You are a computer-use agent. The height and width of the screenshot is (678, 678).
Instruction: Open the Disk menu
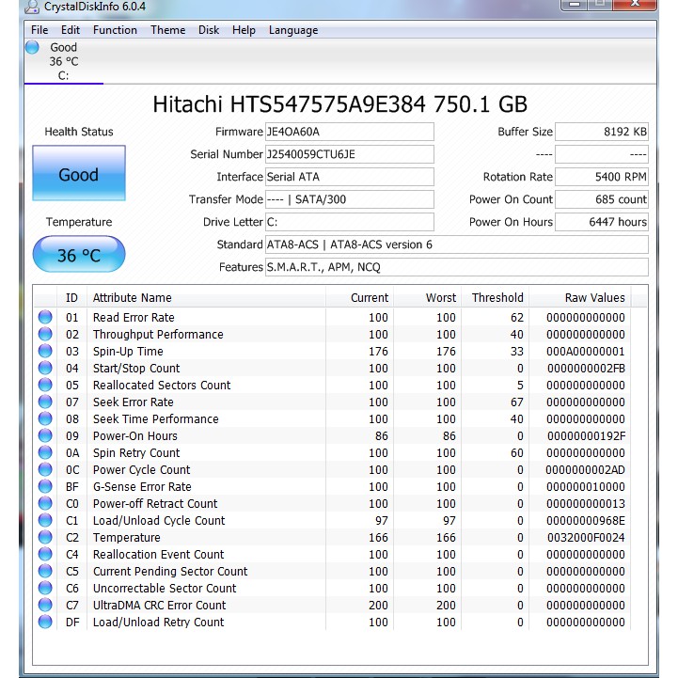[x=209, y=30]
